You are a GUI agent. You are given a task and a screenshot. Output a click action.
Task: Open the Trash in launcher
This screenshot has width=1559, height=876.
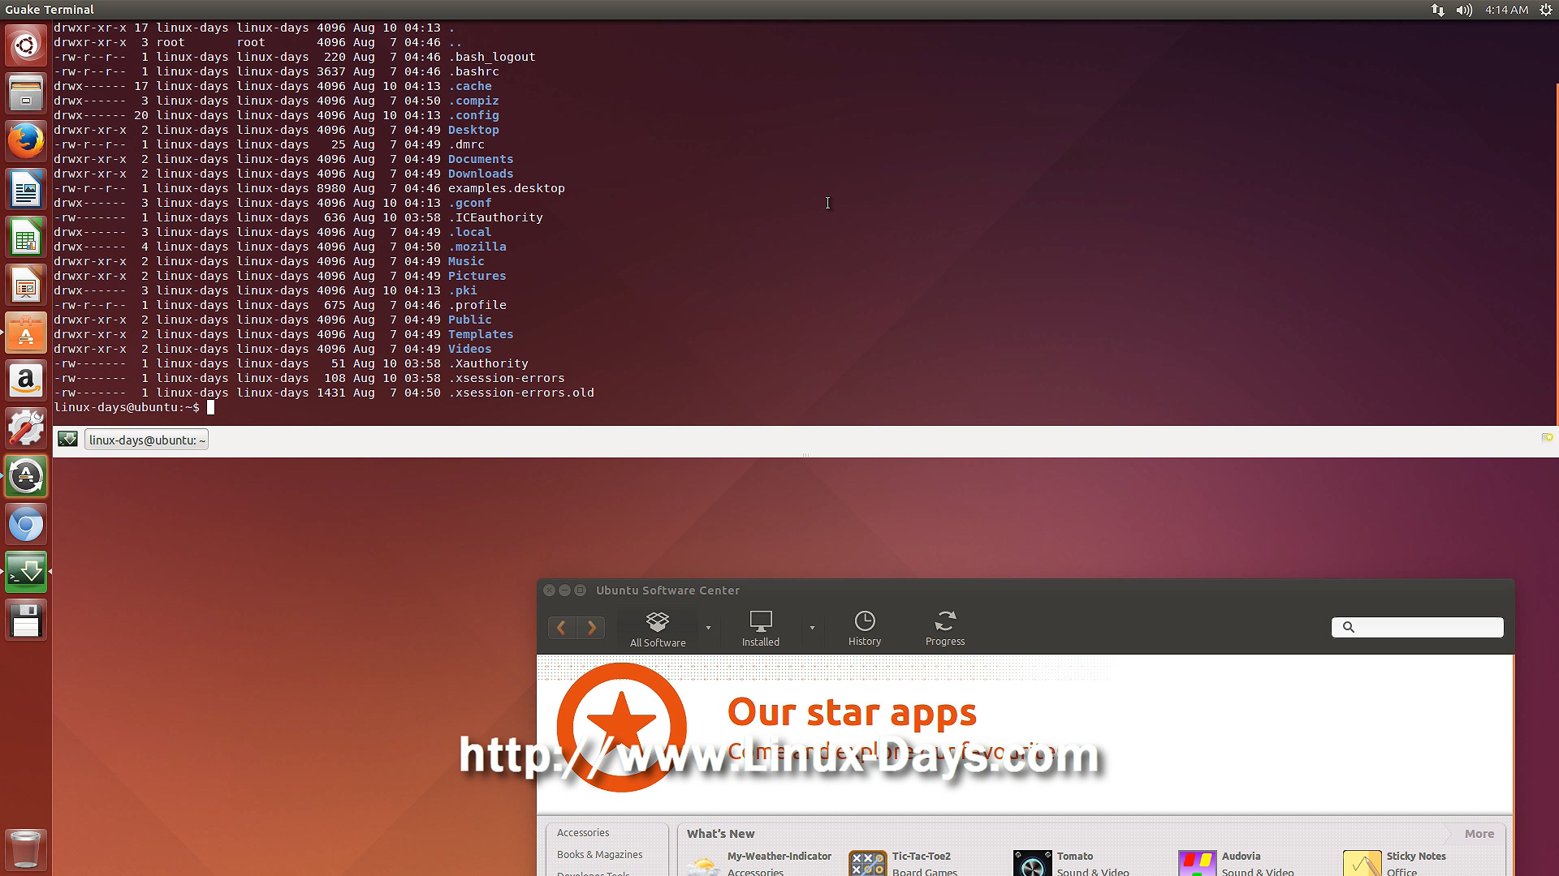(x=26, y=848)
